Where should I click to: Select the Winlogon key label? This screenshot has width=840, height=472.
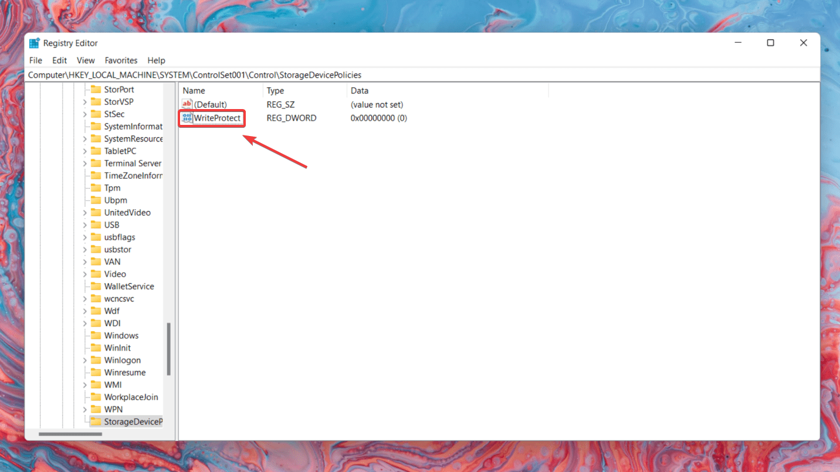(122, 360)
